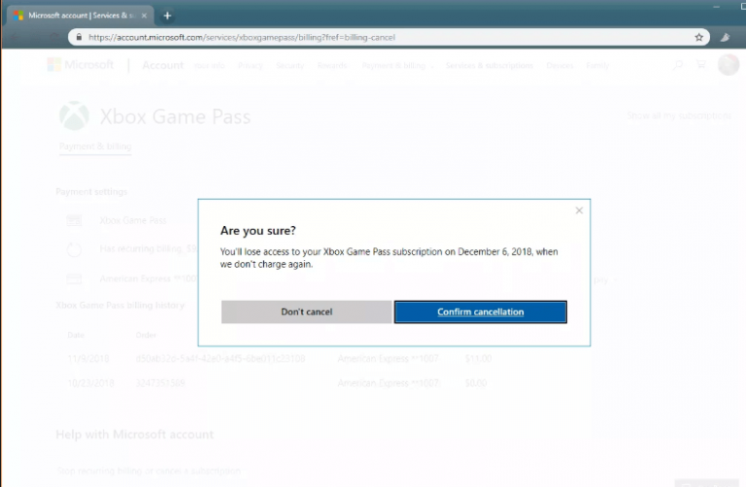The height and width of the screenshot is (487, 746).
Task: Select the $11.00 amount cell
Action: (x=478, y=359)
